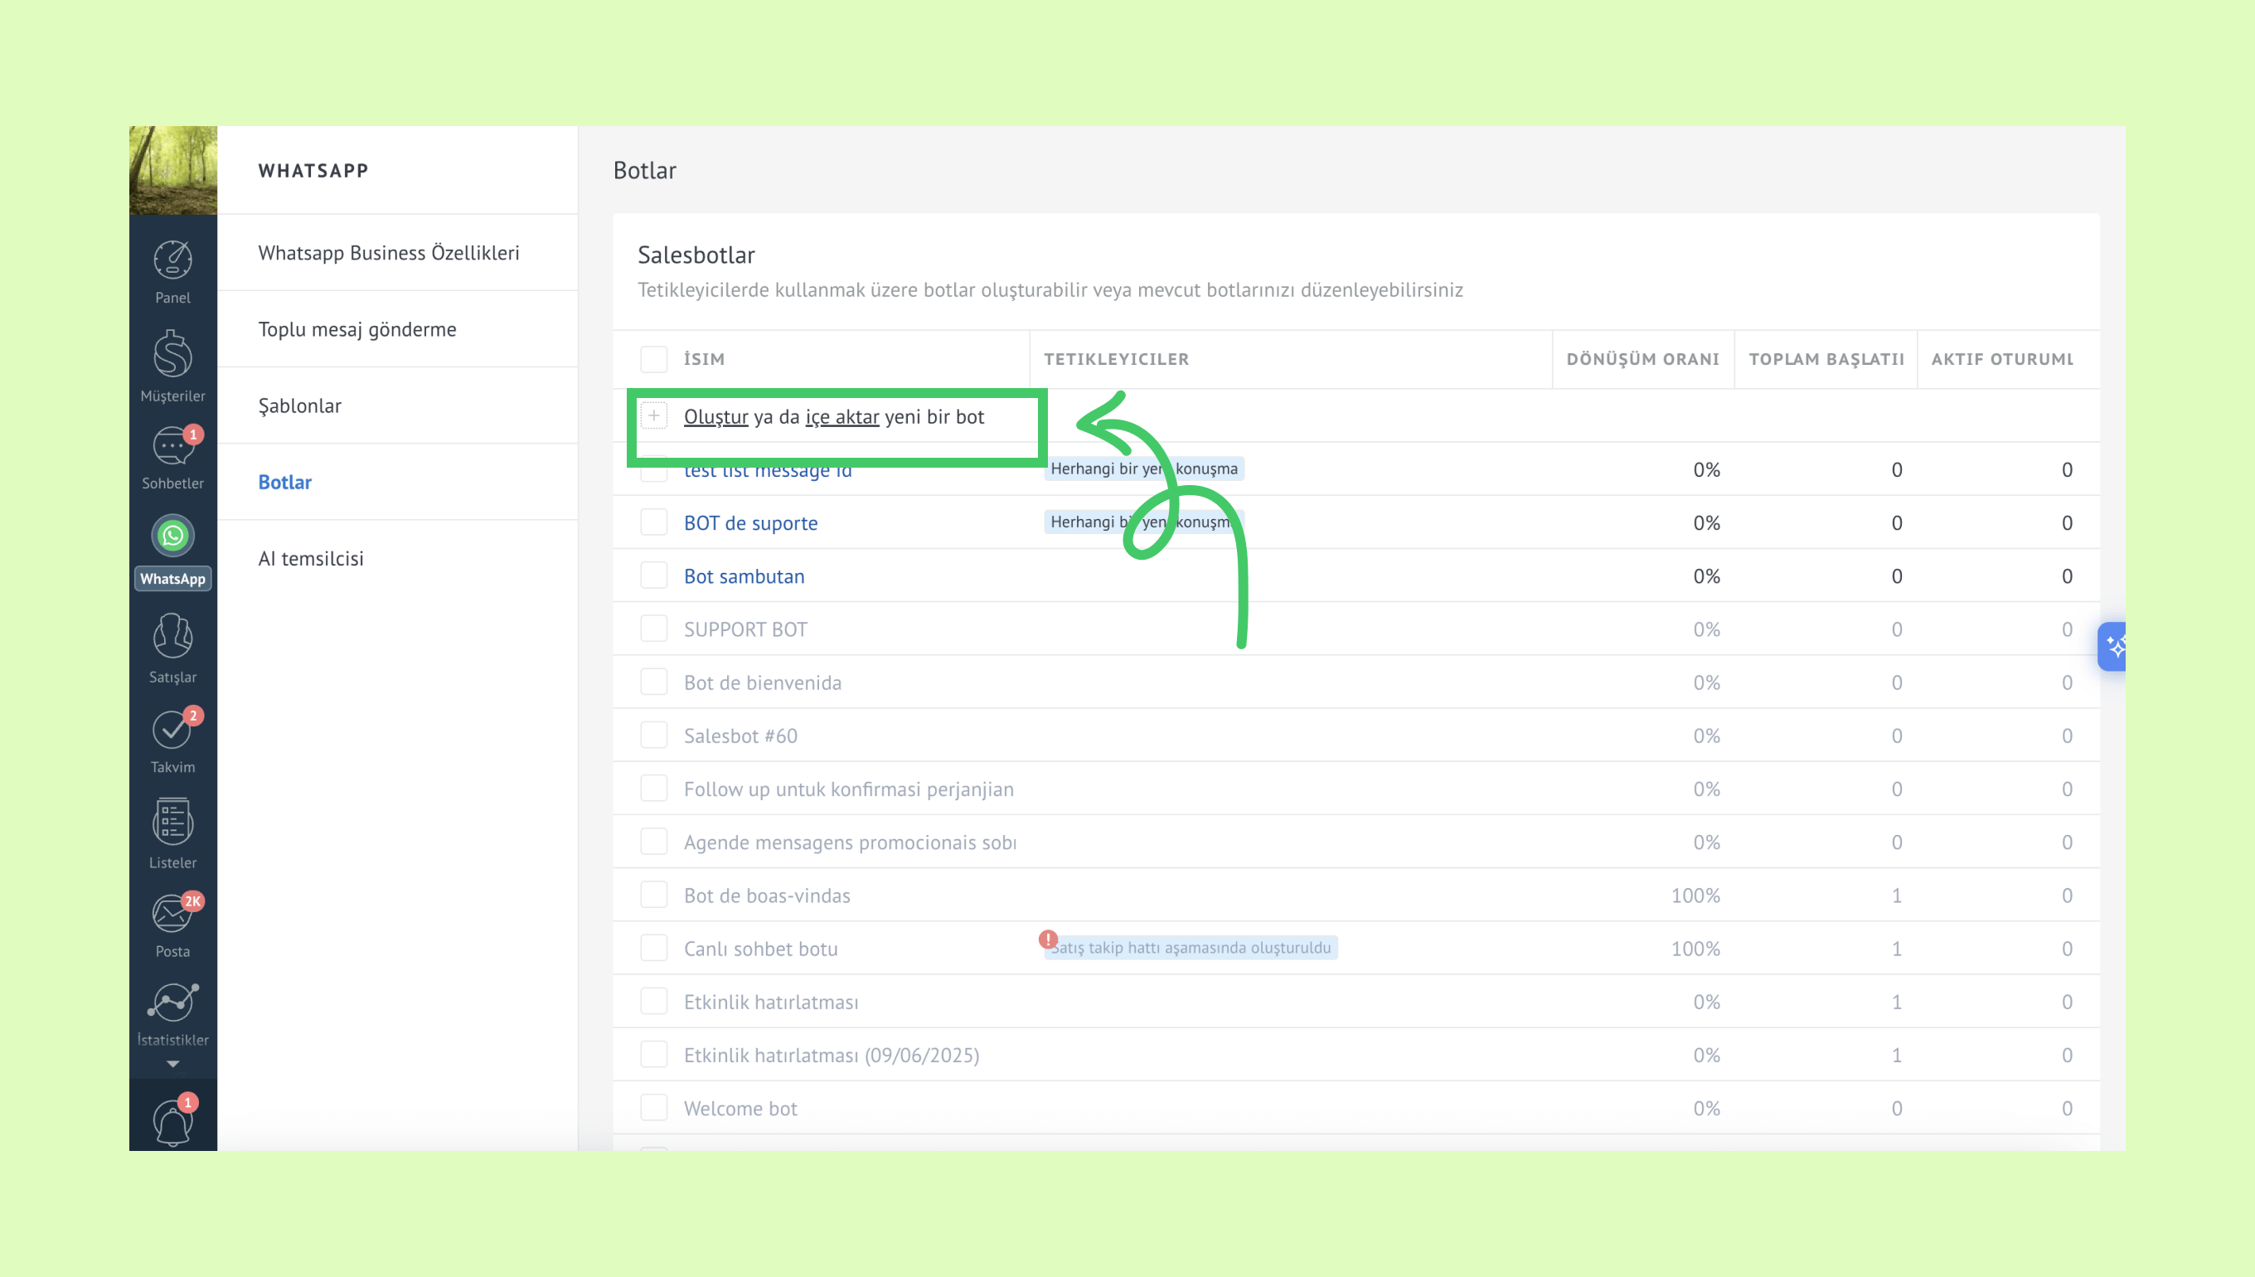
Task: Open Takvim checkmark icon
Action: tap(172, 730)
